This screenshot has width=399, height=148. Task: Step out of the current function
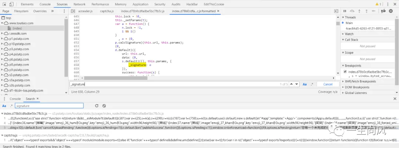[366, 11]
